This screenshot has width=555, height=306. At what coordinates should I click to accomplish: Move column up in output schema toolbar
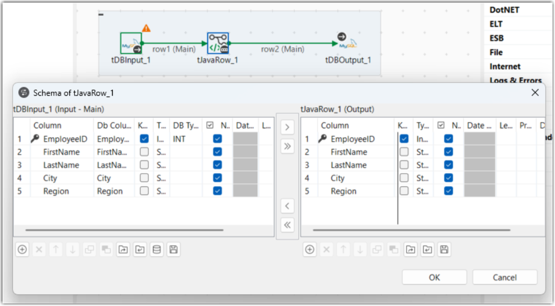point(343,250)
